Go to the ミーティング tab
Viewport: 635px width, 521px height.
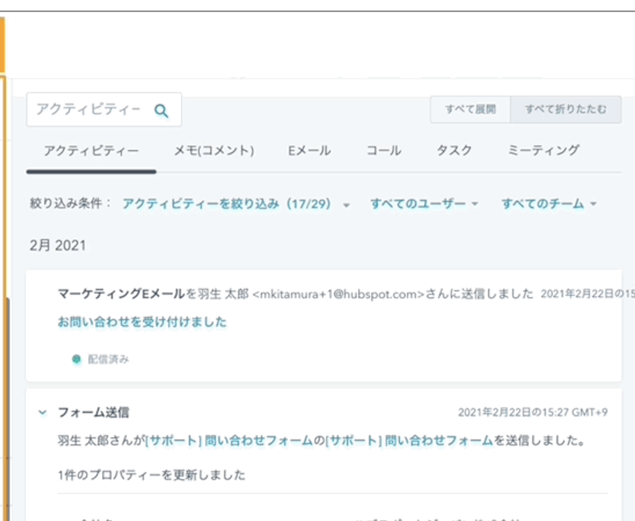[x=544, y=150]
